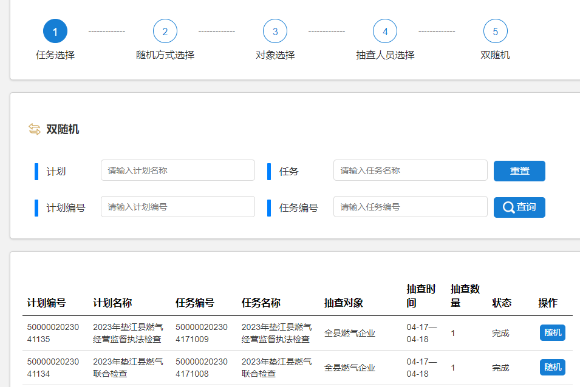Click 随机 button for 联合检查 row

(552, 368)
